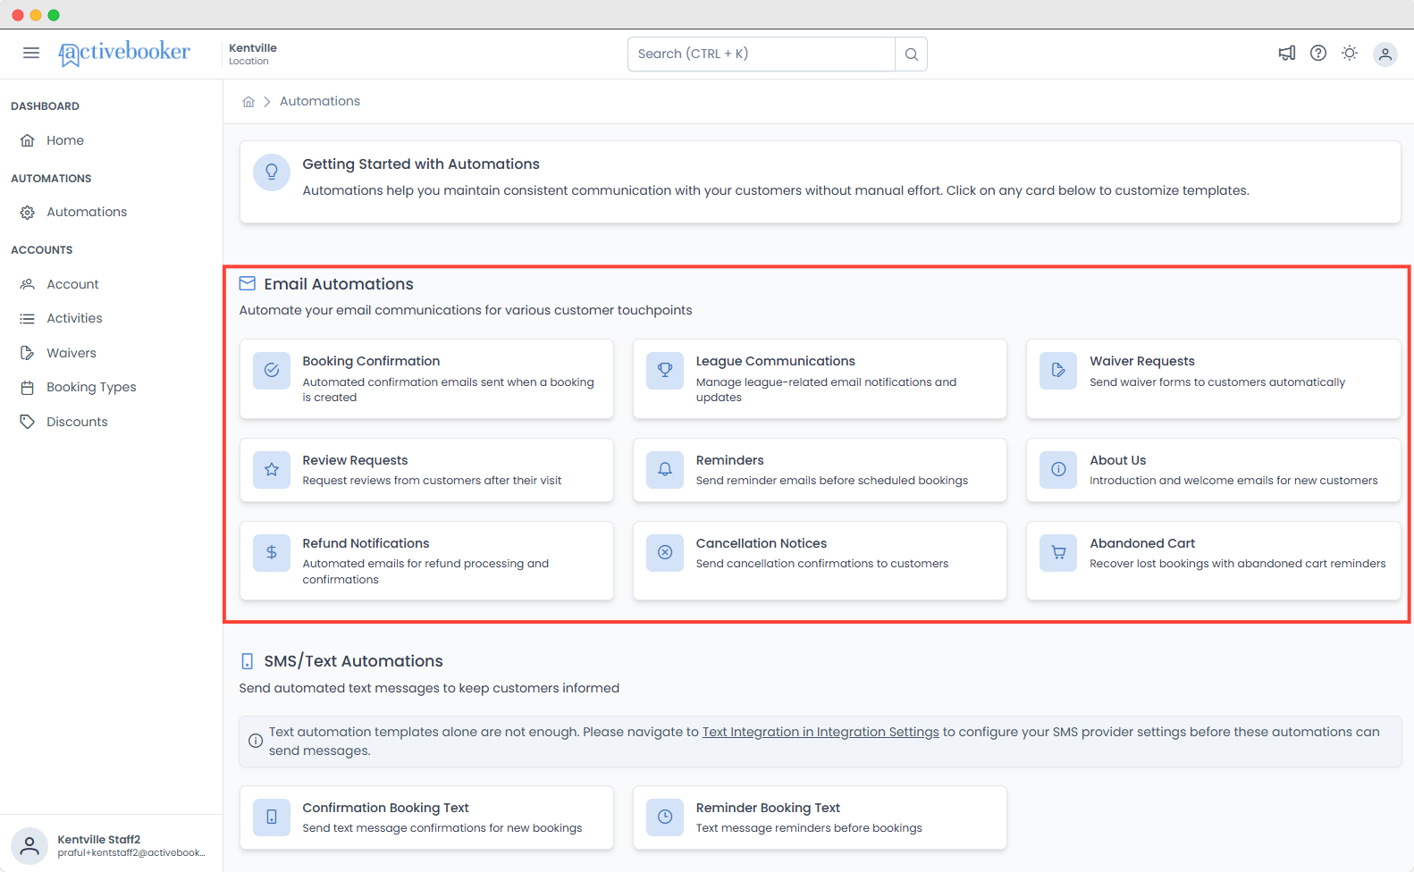Image resolution: width=1414 pixels, height=872 pixels.
Task: Click the League Communications trophy icon
Action: pos(665,370)
